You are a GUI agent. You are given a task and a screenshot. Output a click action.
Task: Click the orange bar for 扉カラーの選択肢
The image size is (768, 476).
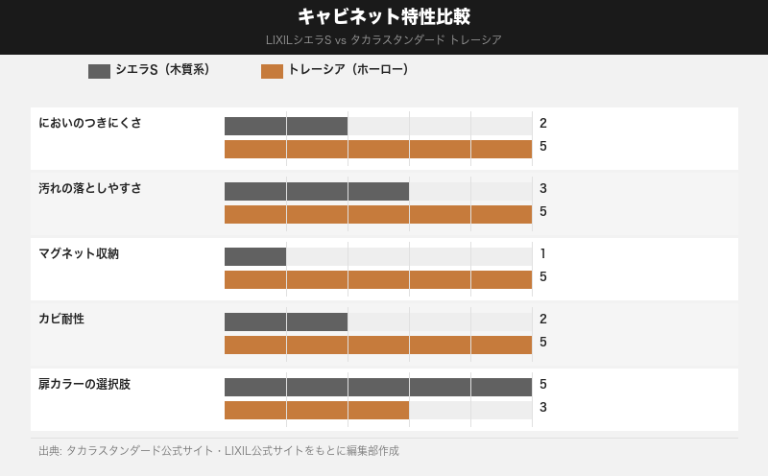point(317,410)
